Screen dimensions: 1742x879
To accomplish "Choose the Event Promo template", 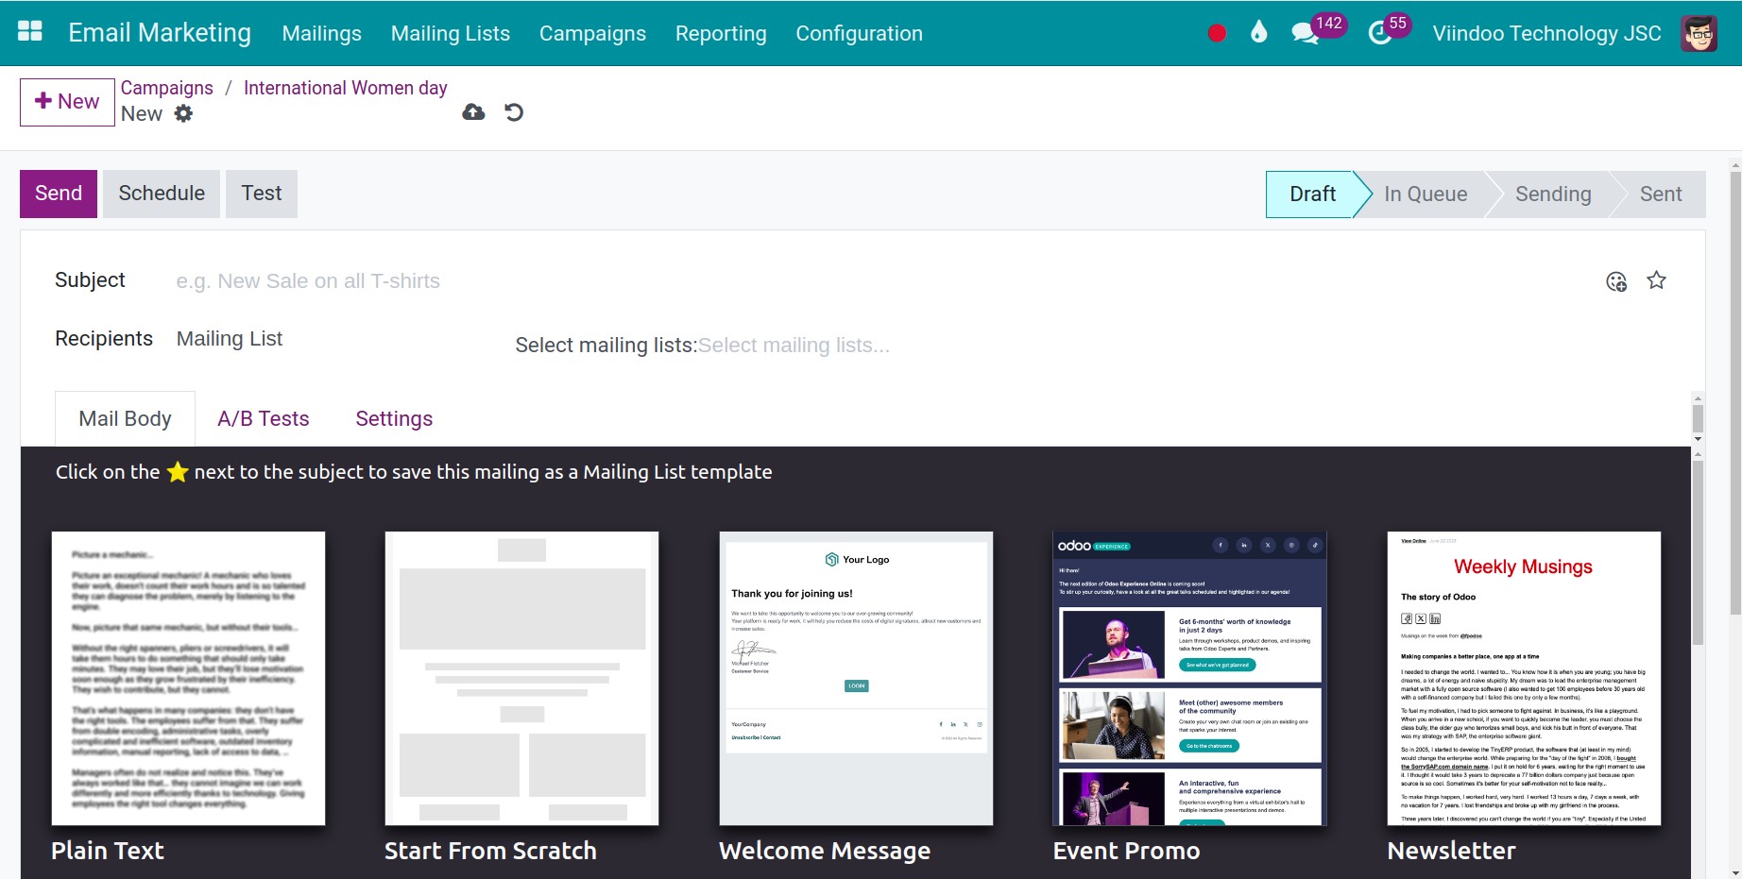I will pyautogui.click(x=1189, y=678).
